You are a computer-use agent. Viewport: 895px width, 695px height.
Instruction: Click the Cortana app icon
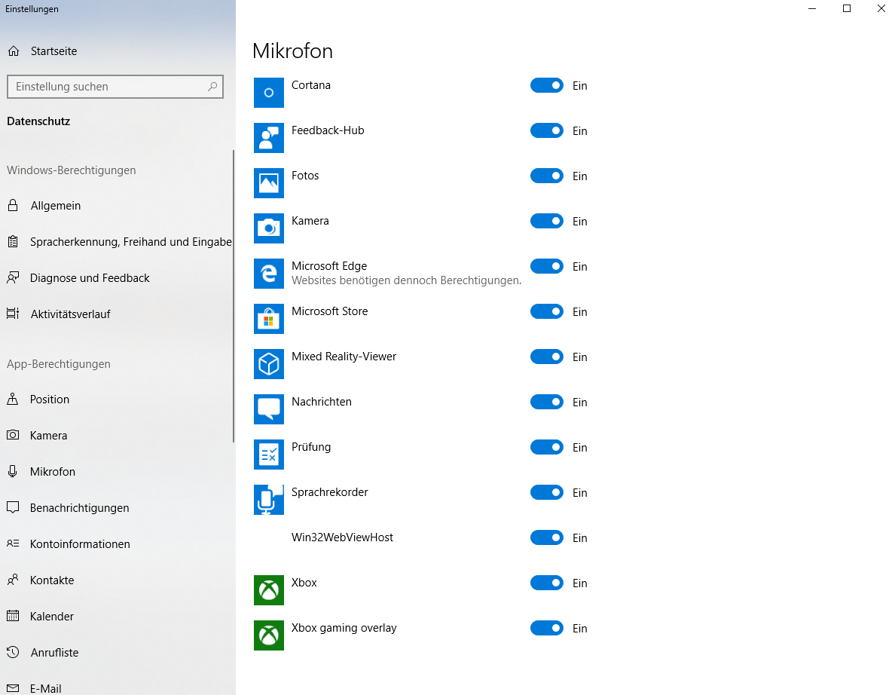point(268,93)
